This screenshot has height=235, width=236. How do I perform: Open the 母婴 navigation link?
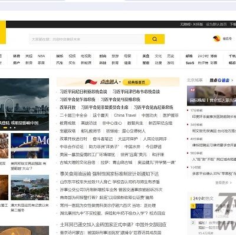127,56
